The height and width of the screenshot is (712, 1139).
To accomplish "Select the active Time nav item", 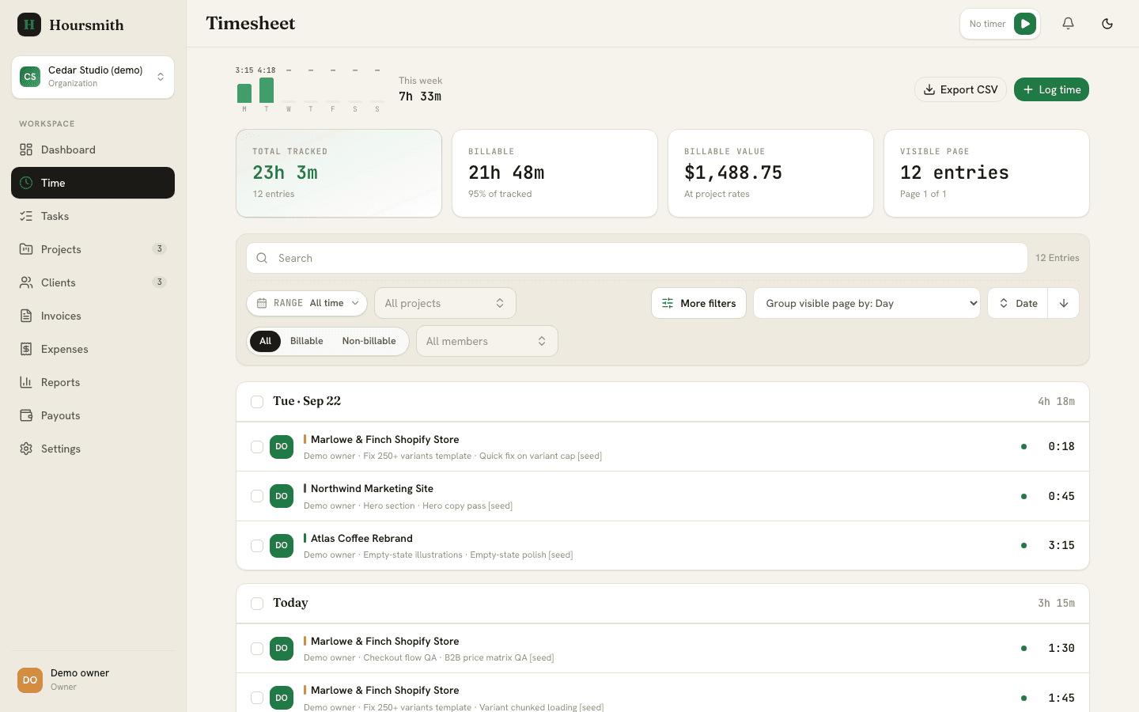I will (x=93, y=183).
